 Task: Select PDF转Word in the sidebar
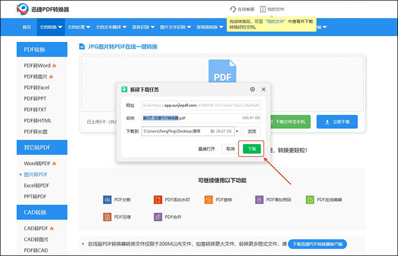37,65
